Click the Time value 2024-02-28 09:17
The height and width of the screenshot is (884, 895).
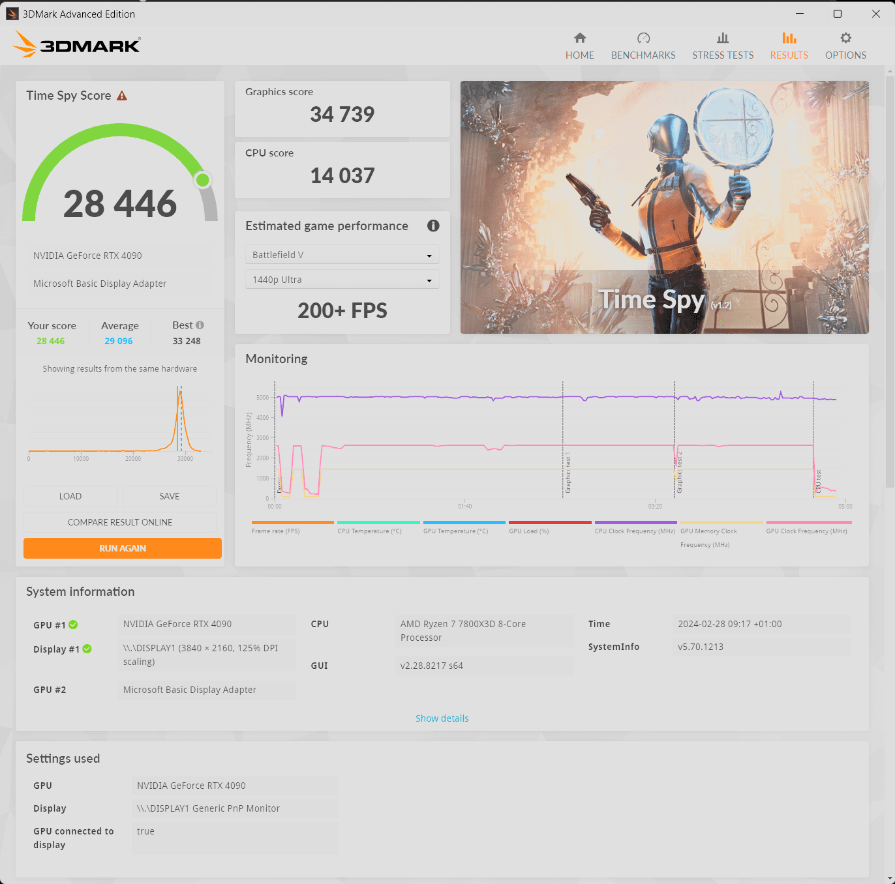762,624
